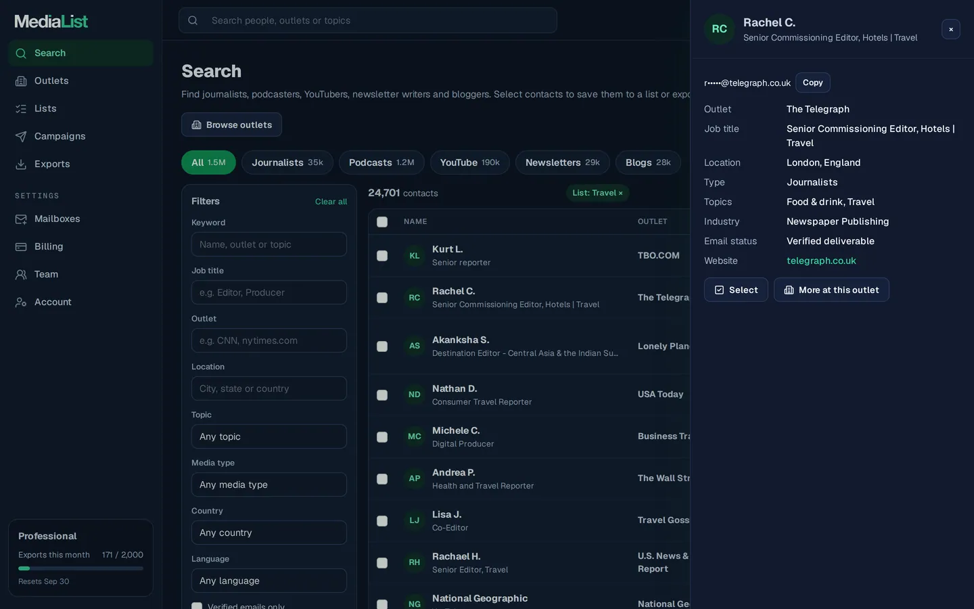Open the Any country dropdown
974x609 pixels.
[x=269, y=533]
